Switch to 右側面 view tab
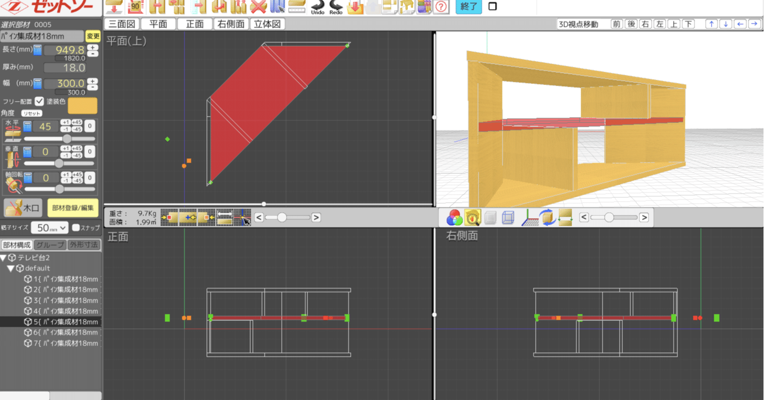 (231, 24)
